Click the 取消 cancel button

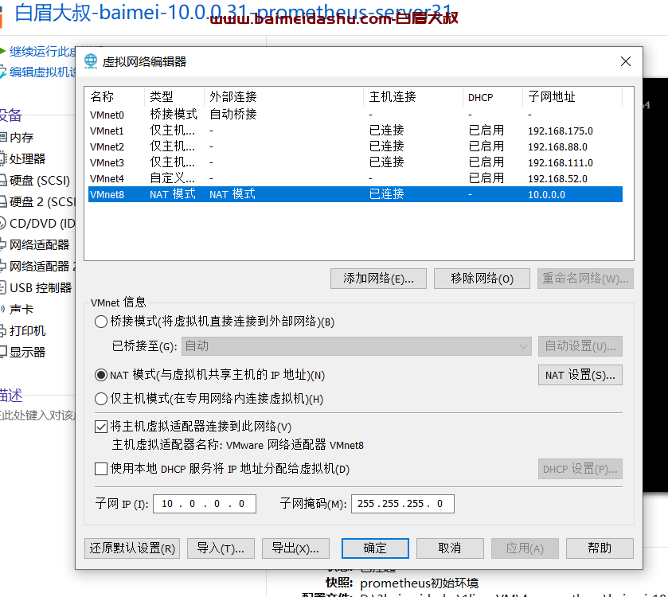(450, 548)
